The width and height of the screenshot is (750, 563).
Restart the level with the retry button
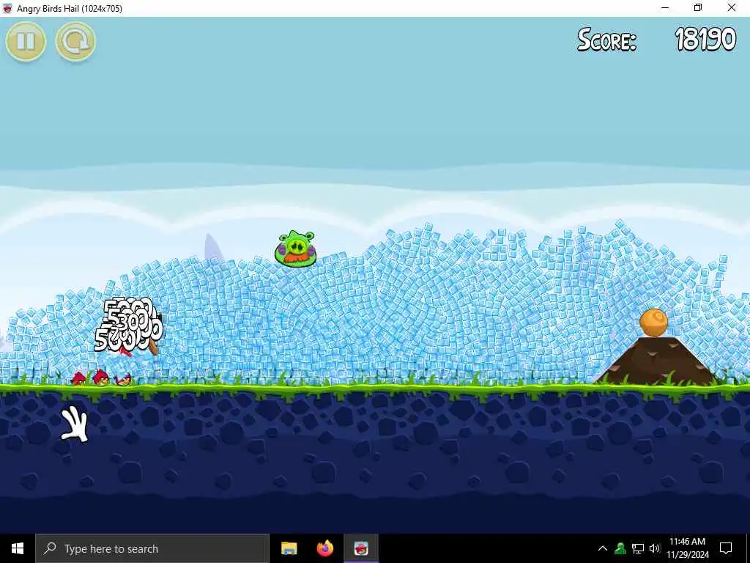point(75,42)
